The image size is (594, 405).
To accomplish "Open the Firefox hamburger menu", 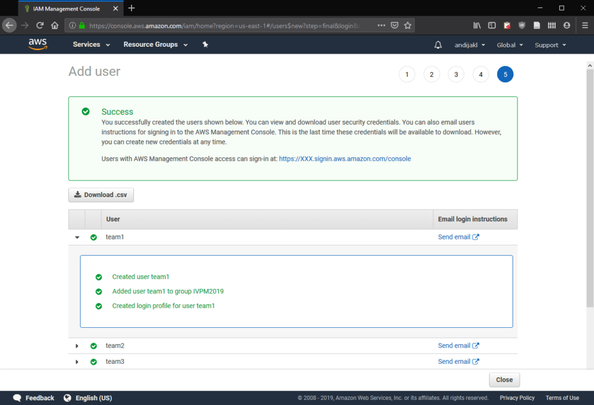I will click(584, 26).
